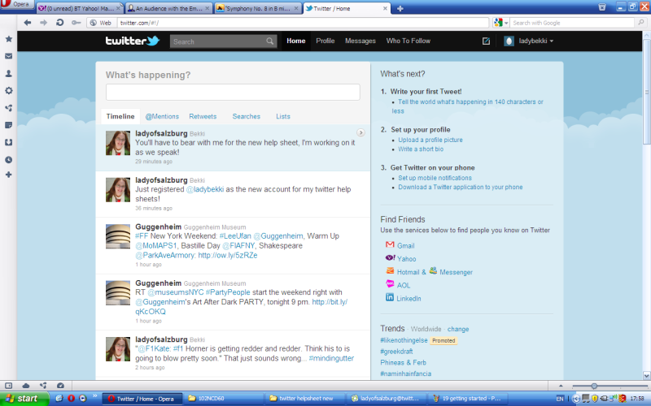Open Opera sidebar History clock panel

click(8, 159)
